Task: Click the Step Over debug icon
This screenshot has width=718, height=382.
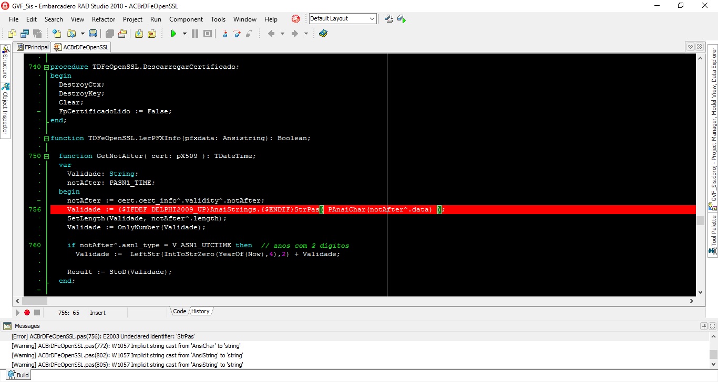Action: click(237, 34)
